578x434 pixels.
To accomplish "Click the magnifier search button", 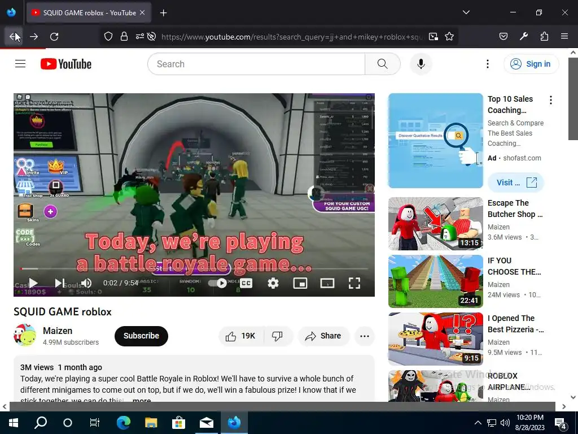I will click(383, 64).
